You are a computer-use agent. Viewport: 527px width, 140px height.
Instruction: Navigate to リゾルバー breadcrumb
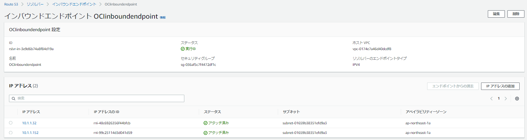point(35,4)
